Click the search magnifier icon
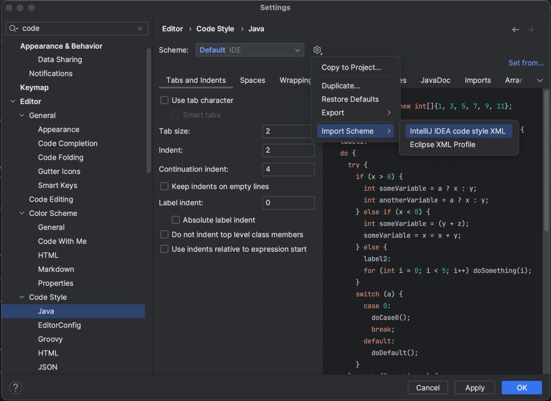The height and width of the screenshot is (401, 551). 13,28
